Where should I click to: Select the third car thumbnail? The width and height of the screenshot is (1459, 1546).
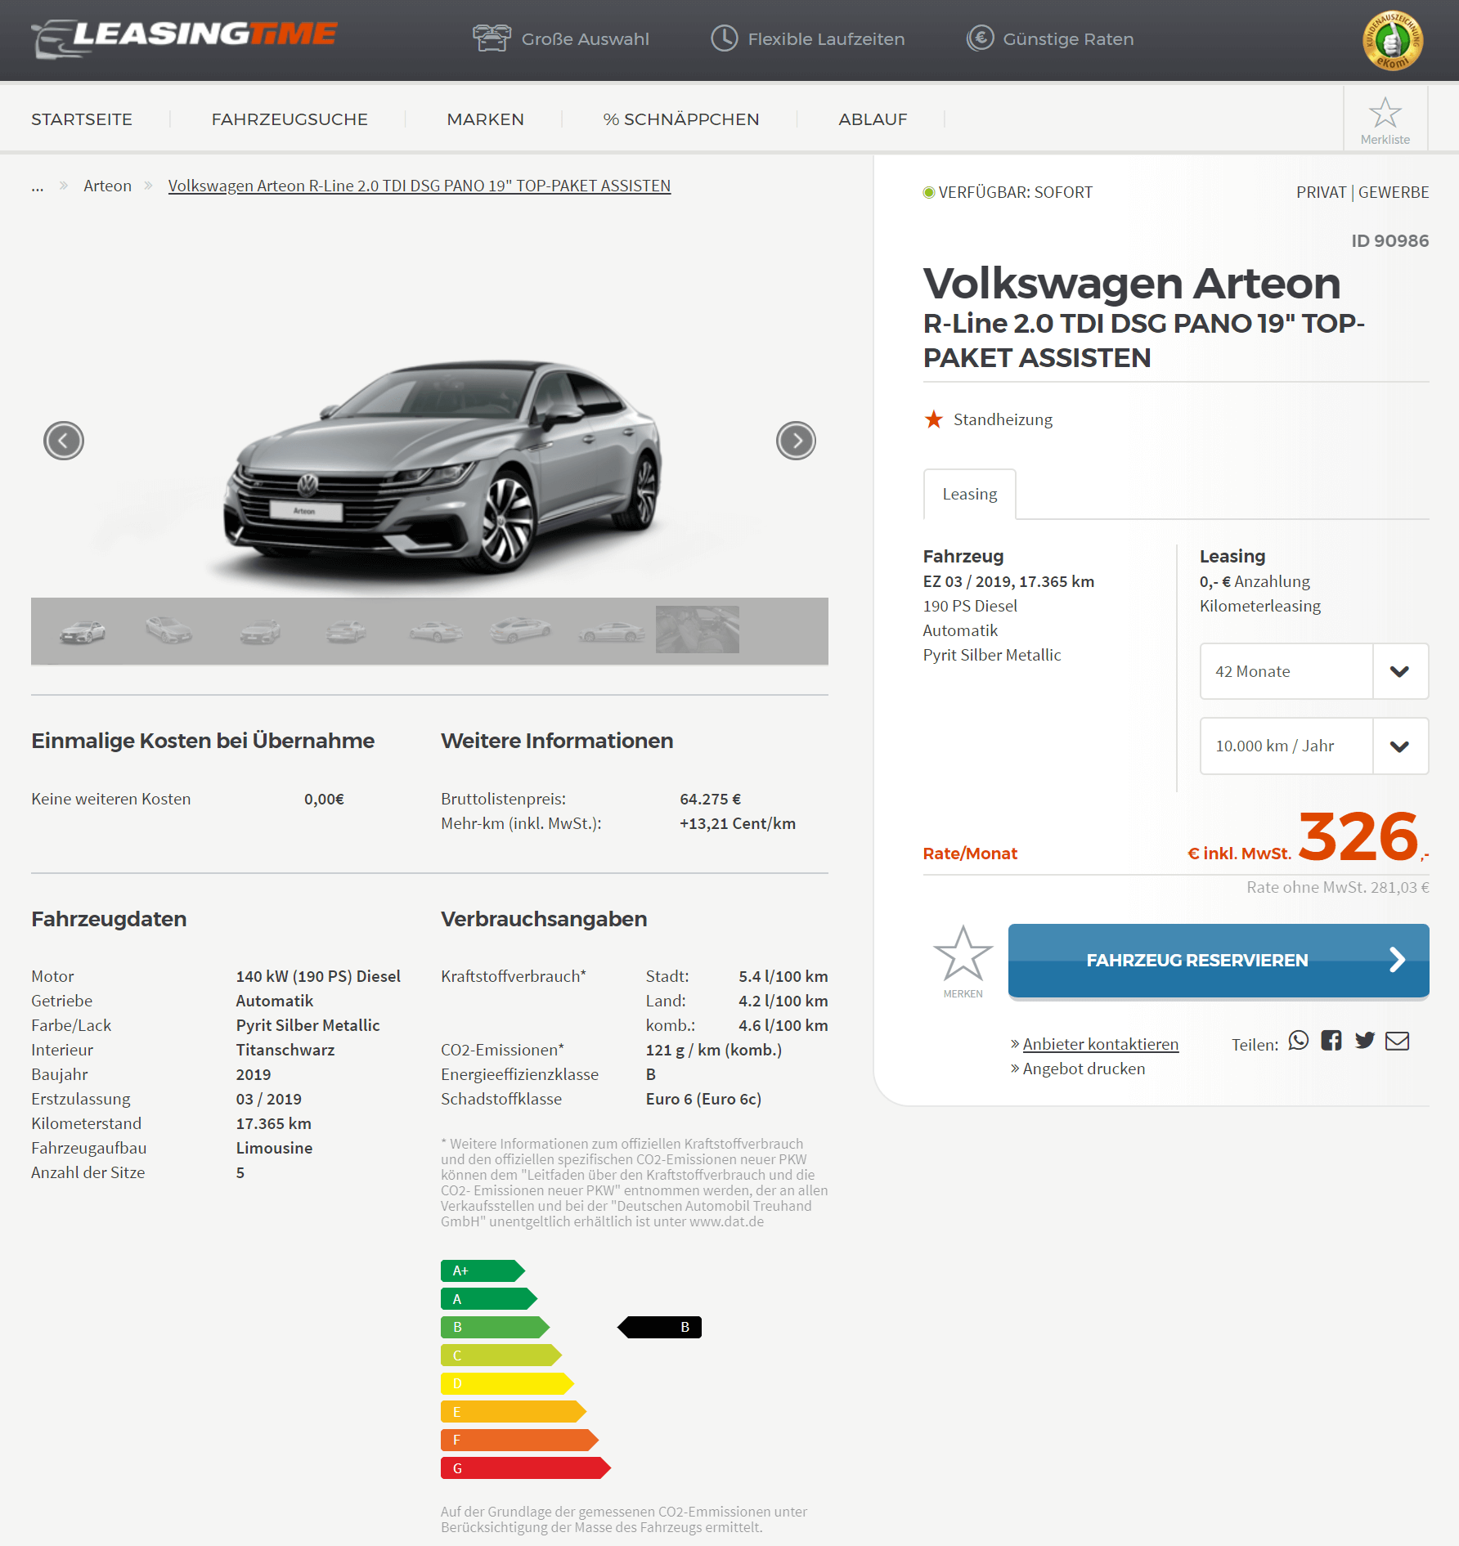[260, 631]
